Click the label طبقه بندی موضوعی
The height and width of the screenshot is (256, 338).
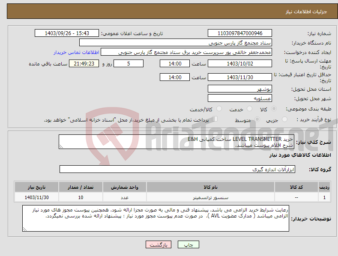coord(308,109)
